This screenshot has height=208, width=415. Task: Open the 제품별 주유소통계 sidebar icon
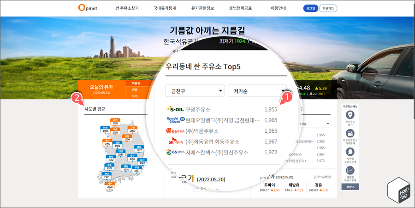[350, 174]
